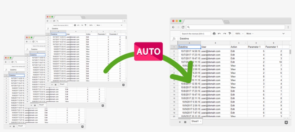Select the Sheet1 tab in bottom-left window
This screenshot has height=132, width=295.
[22, 126]
